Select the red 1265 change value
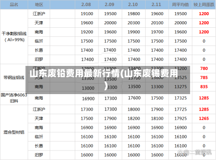Viewport: 216px width, 160px height. click(x=204, y=118)
